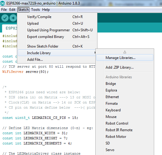Choose Add File... entry
This screenshot has width=162, height=155.
pyautogui.click(x=57, y=60)
